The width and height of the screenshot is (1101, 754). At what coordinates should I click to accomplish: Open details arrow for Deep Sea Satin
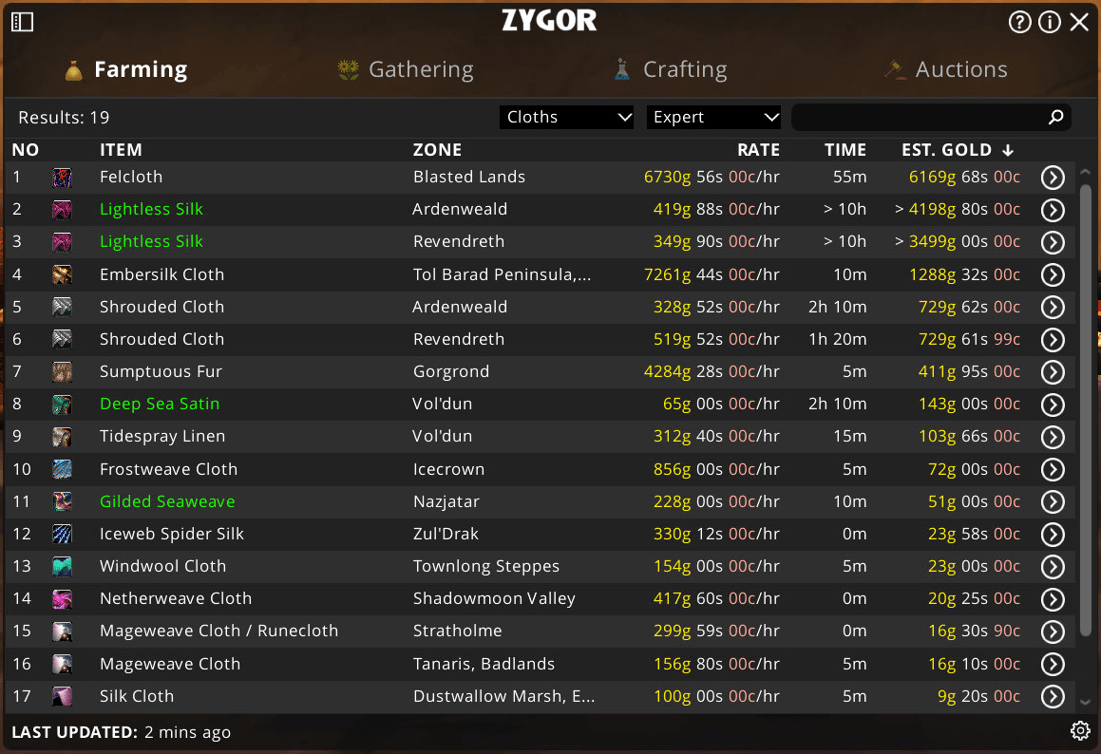(1053, 405)
